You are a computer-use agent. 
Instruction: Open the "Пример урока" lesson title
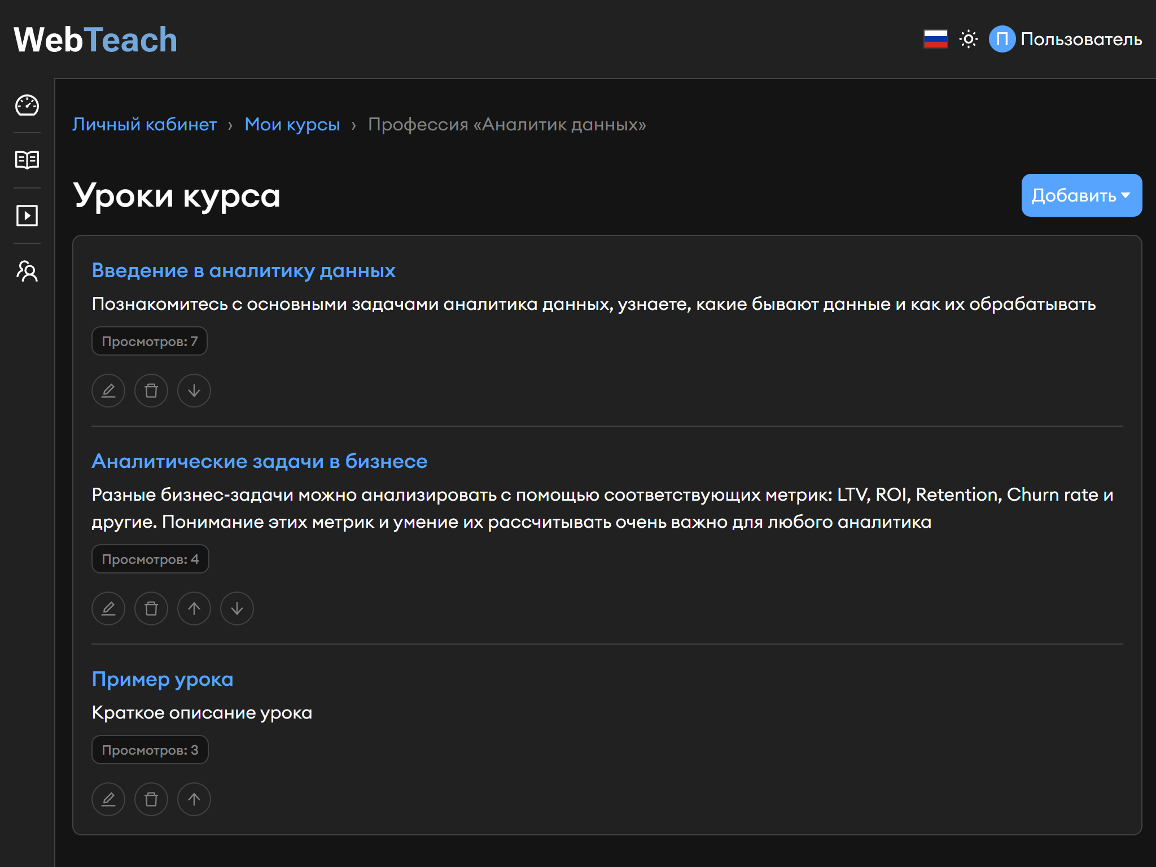(163, 679)
